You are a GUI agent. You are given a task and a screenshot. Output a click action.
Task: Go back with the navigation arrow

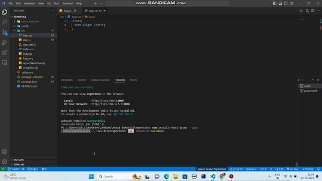click(x=96, y=4)
